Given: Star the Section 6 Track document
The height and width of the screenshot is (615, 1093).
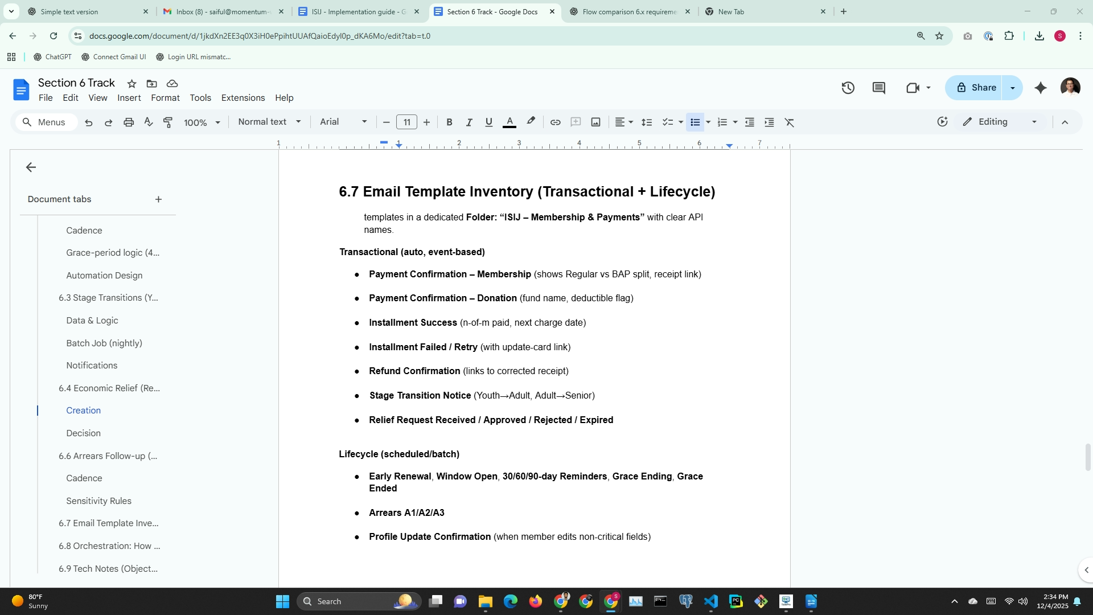Looking at the screenshot, I should (x=132, y=84).
